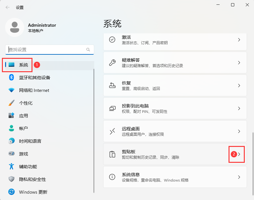This screenshot has height=200, width=254.
Task: Click the Wi-Fi network icon in sidebar
Action: [x=11, y=90]
